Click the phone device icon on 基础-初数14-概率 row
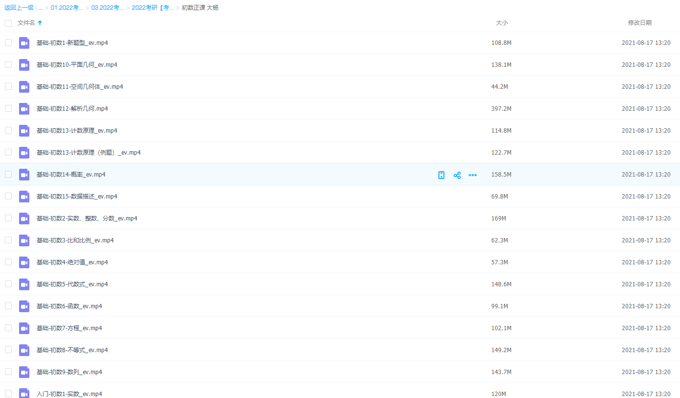The height and width of the screenshot is (398, 680). (441, 175)
